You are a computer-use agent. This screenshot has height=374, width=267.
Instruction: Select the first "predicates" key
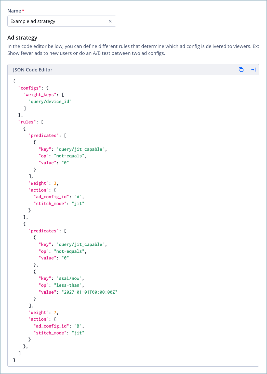pos(43,135)
